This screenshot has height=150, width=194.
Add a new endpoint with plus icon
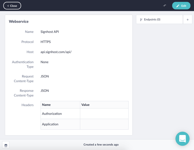click(188, 19)
